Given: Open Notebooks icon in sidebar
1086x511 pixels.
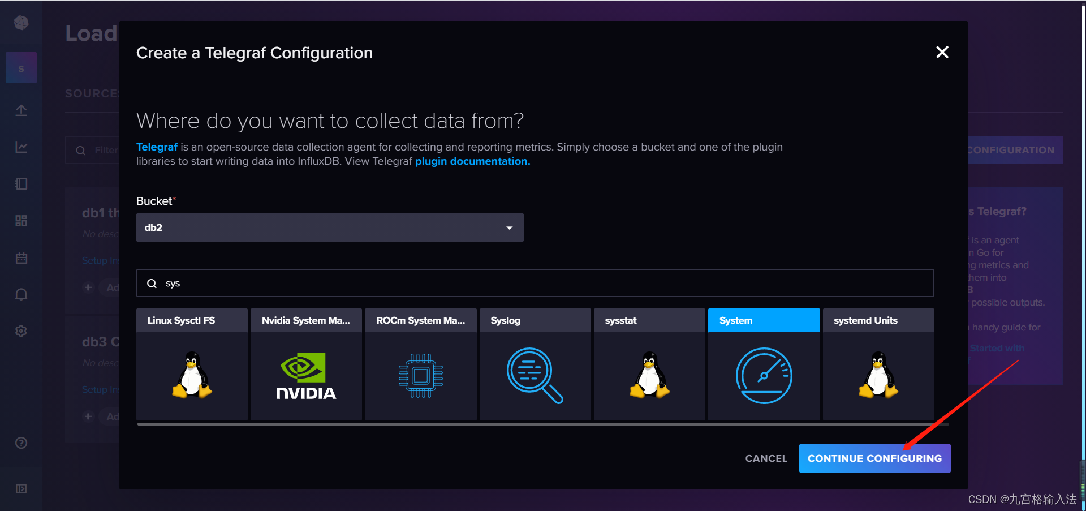Looking at the screenshot, I should pyautogui.click(x=21, y=184).
